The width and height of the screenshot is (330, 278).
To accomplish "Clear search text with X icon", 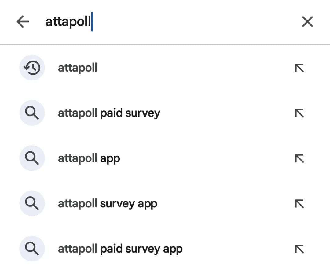I will (x=307, y=22).
